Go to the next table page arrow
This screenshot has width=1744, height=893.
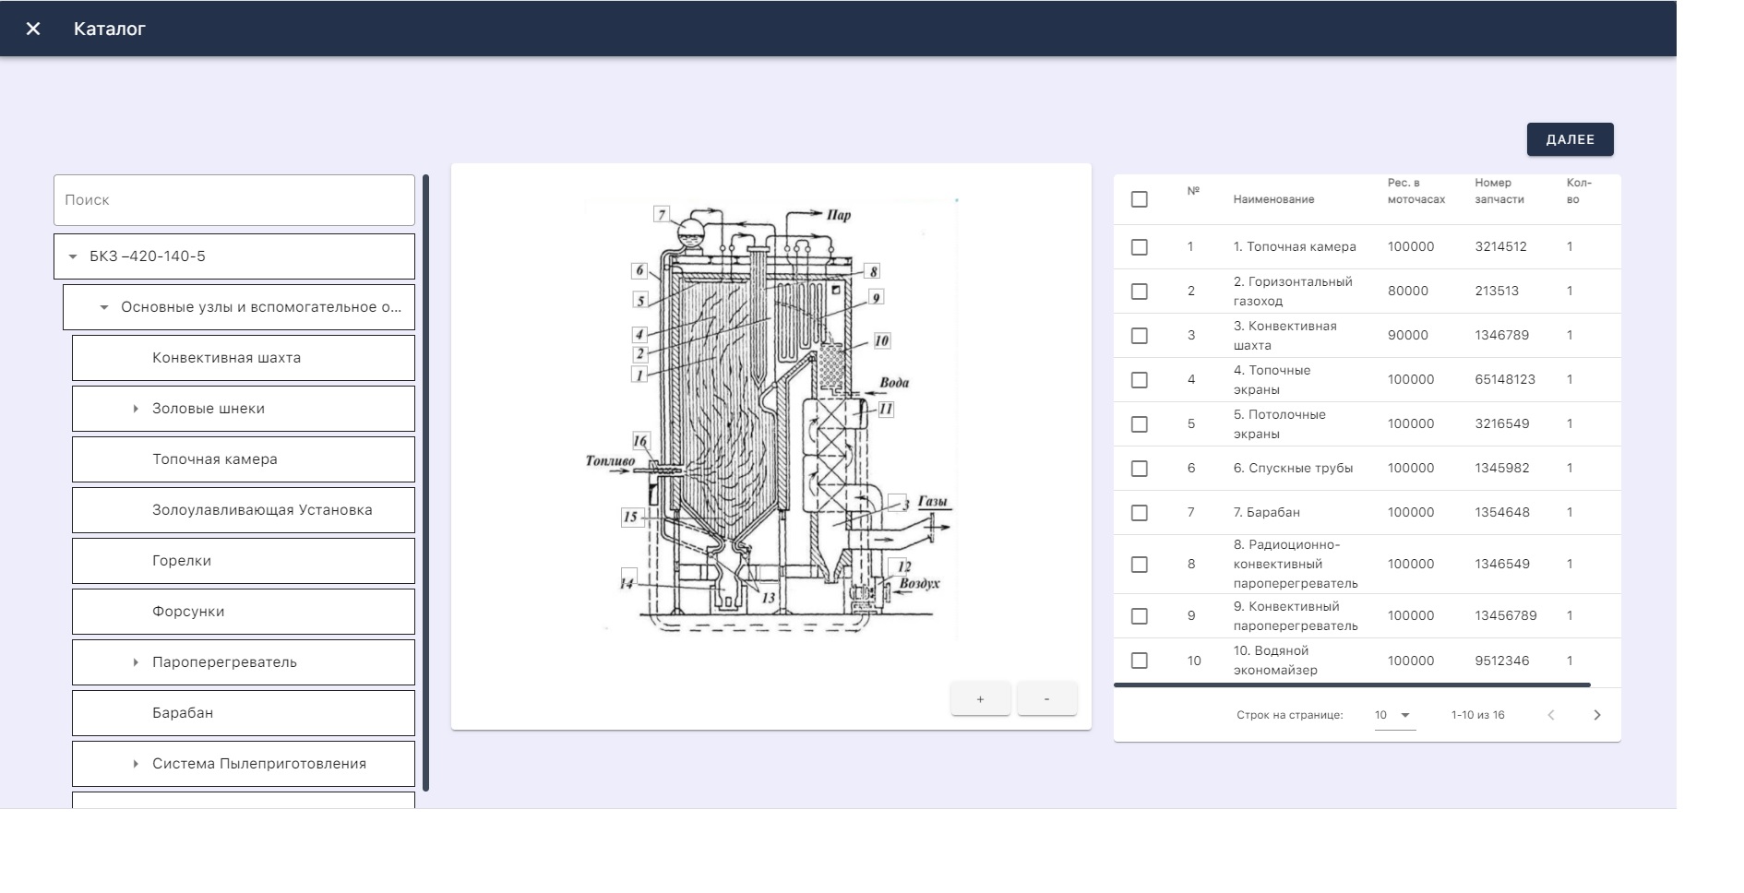coord(1597,715)
